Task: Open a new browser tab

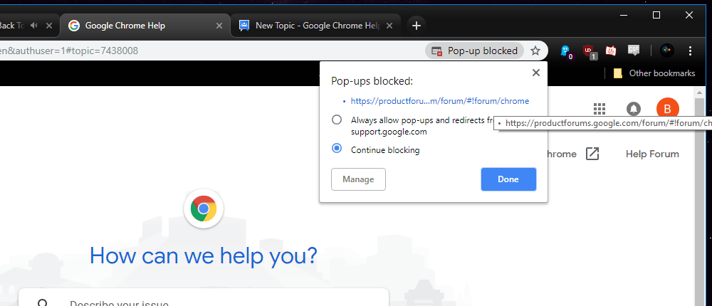Action: tap(416, 26)
